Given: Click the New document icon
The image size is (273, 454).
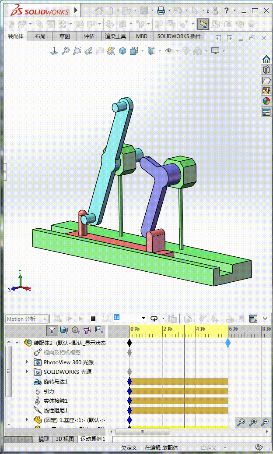Looking at the screenshot, I should coord(110,11).
